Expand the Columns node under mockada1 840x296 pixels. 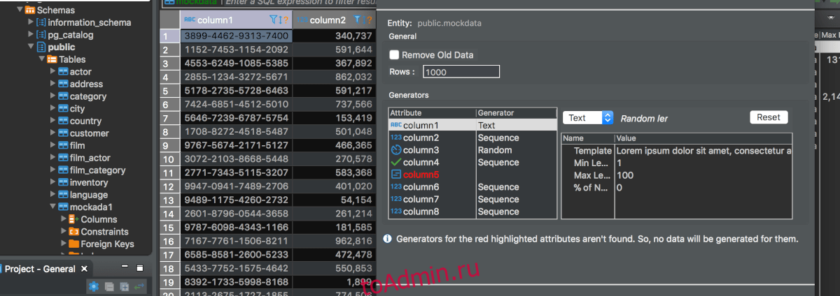[x=64, y=220]
